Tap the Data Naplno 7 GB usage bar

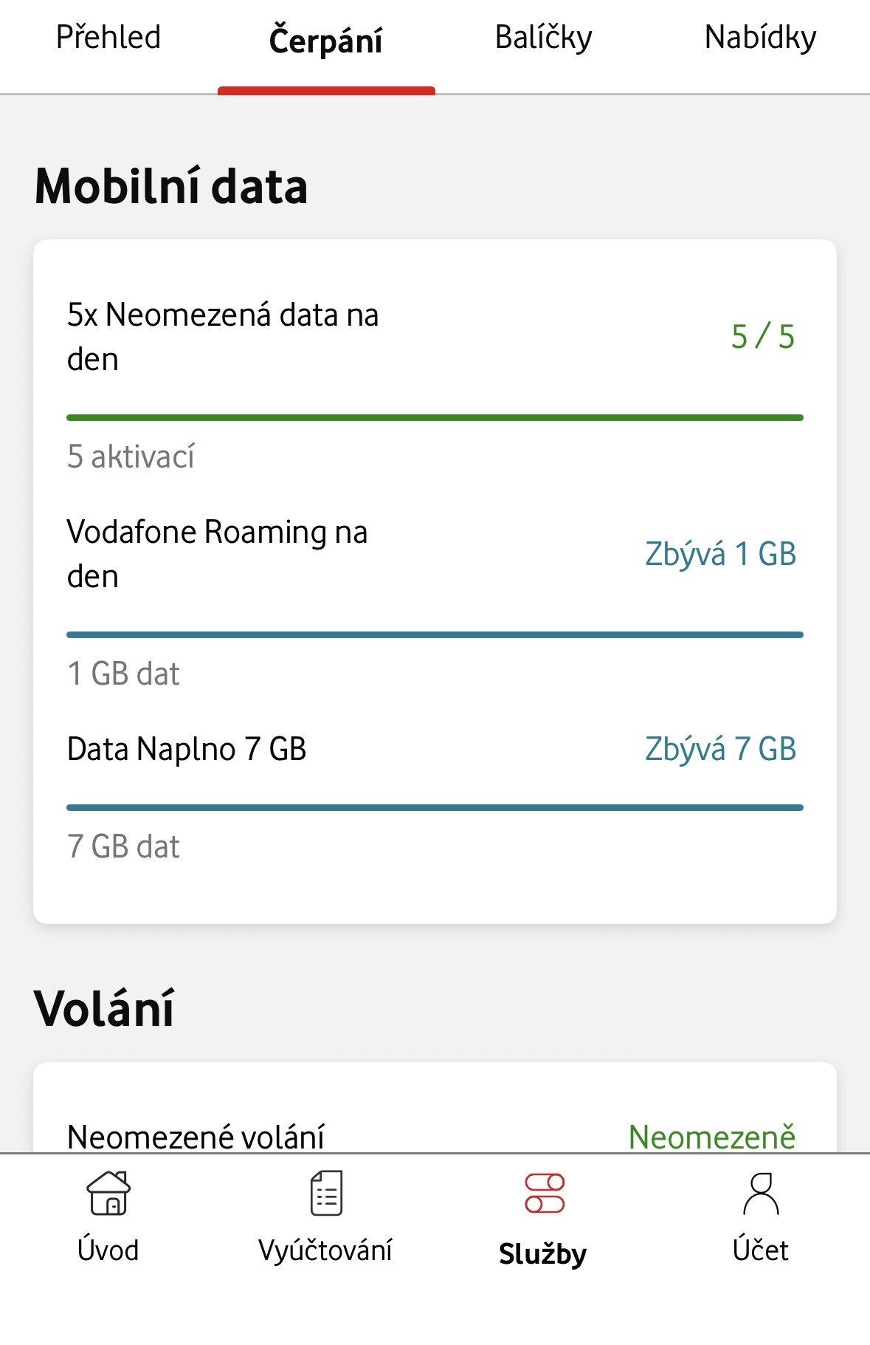coord(435,807)
